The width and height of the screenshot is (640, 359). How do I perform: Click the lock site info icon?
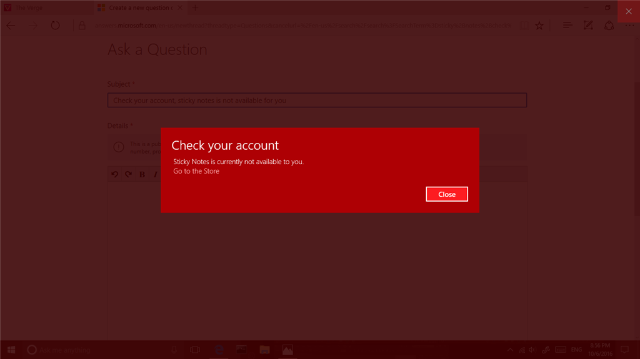82,26
